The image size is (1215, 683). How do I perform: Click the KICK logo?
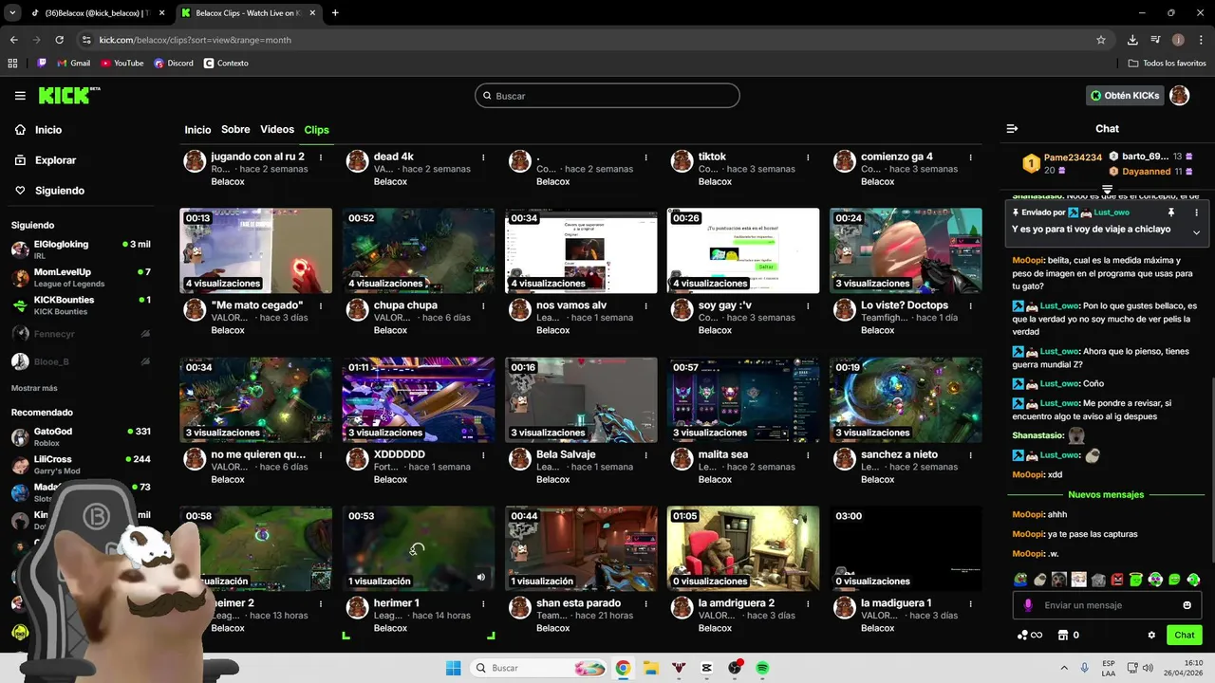pyautogui.click(x=68, y=95)
